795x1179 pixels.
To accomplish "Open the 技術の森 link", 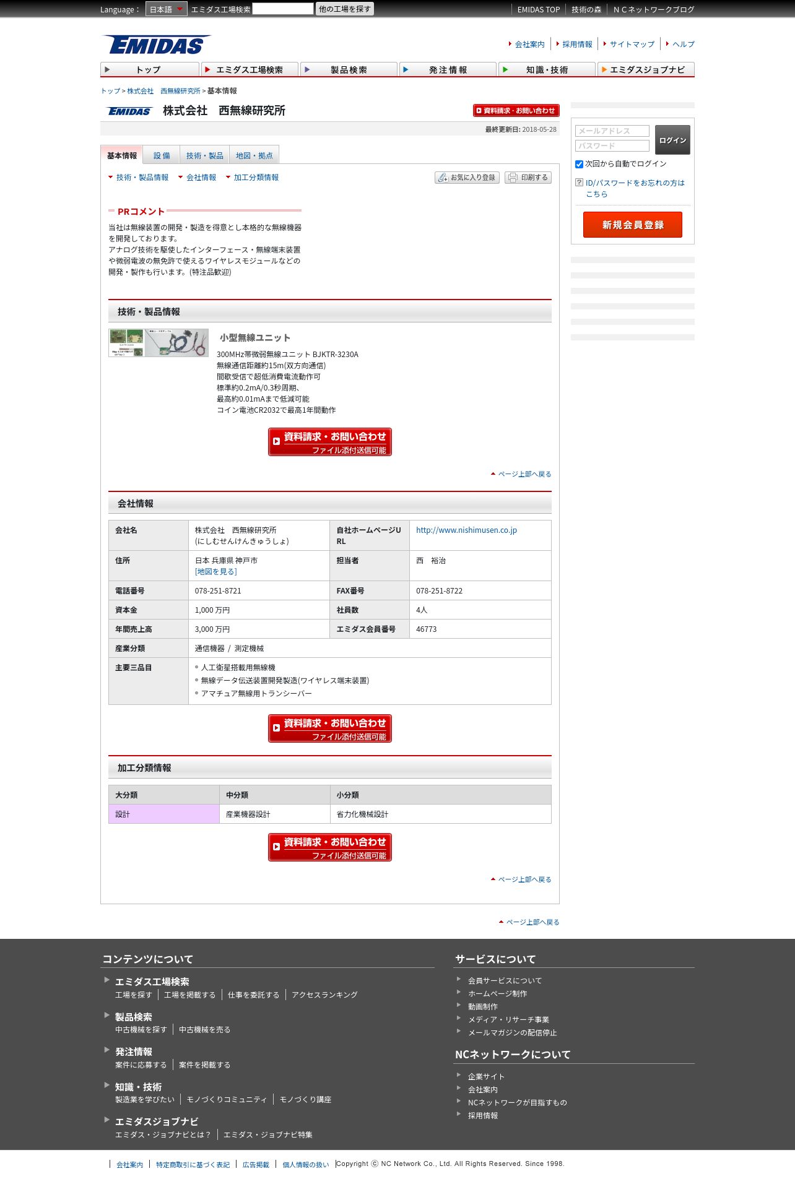I will pyautogui.click(x=586, y=9).
